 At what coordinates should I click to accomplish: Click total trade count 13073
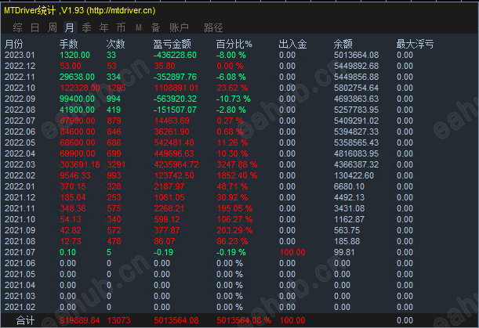[119, 321]
